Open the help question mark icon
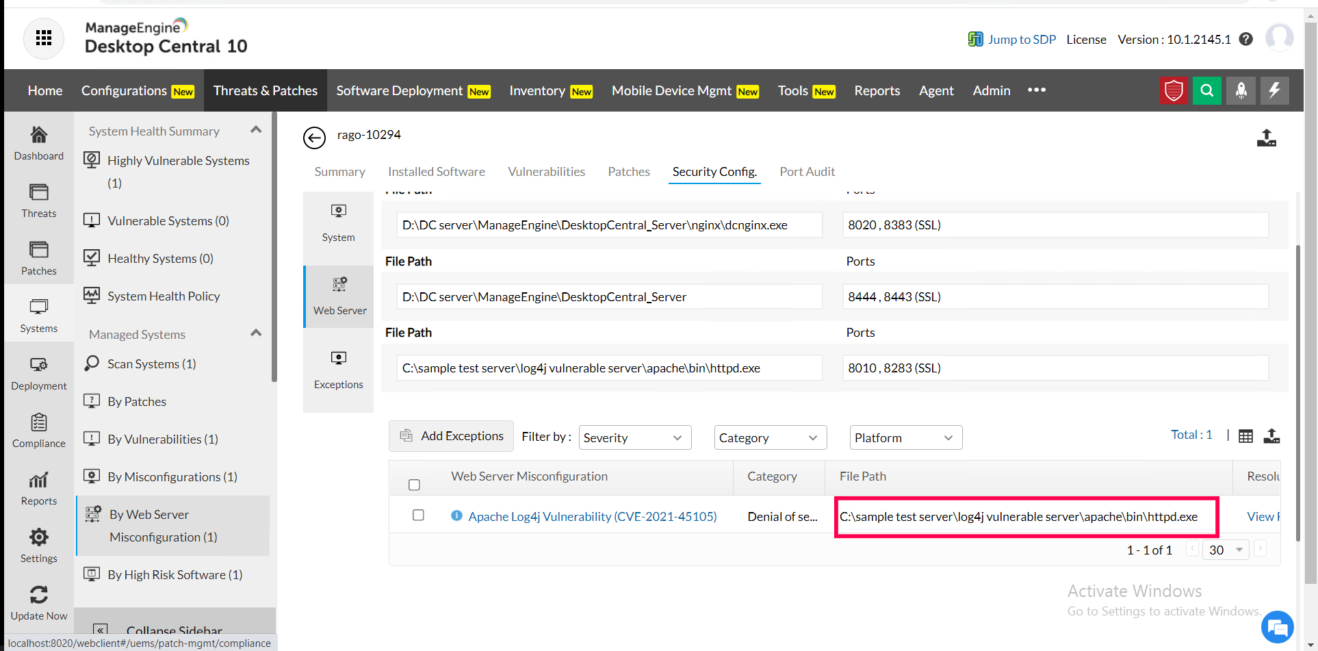The height and width of the screenshot is (651, 1318). [1246, 39]
